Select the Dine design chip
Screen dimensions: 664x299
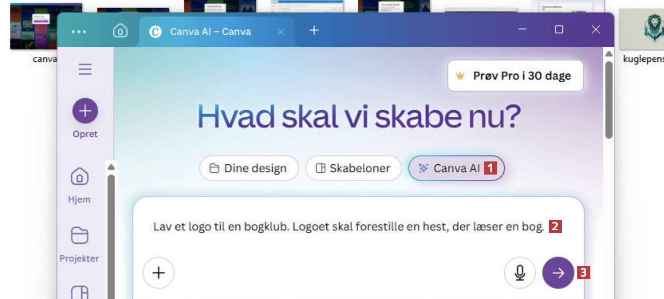coord(249,169)
